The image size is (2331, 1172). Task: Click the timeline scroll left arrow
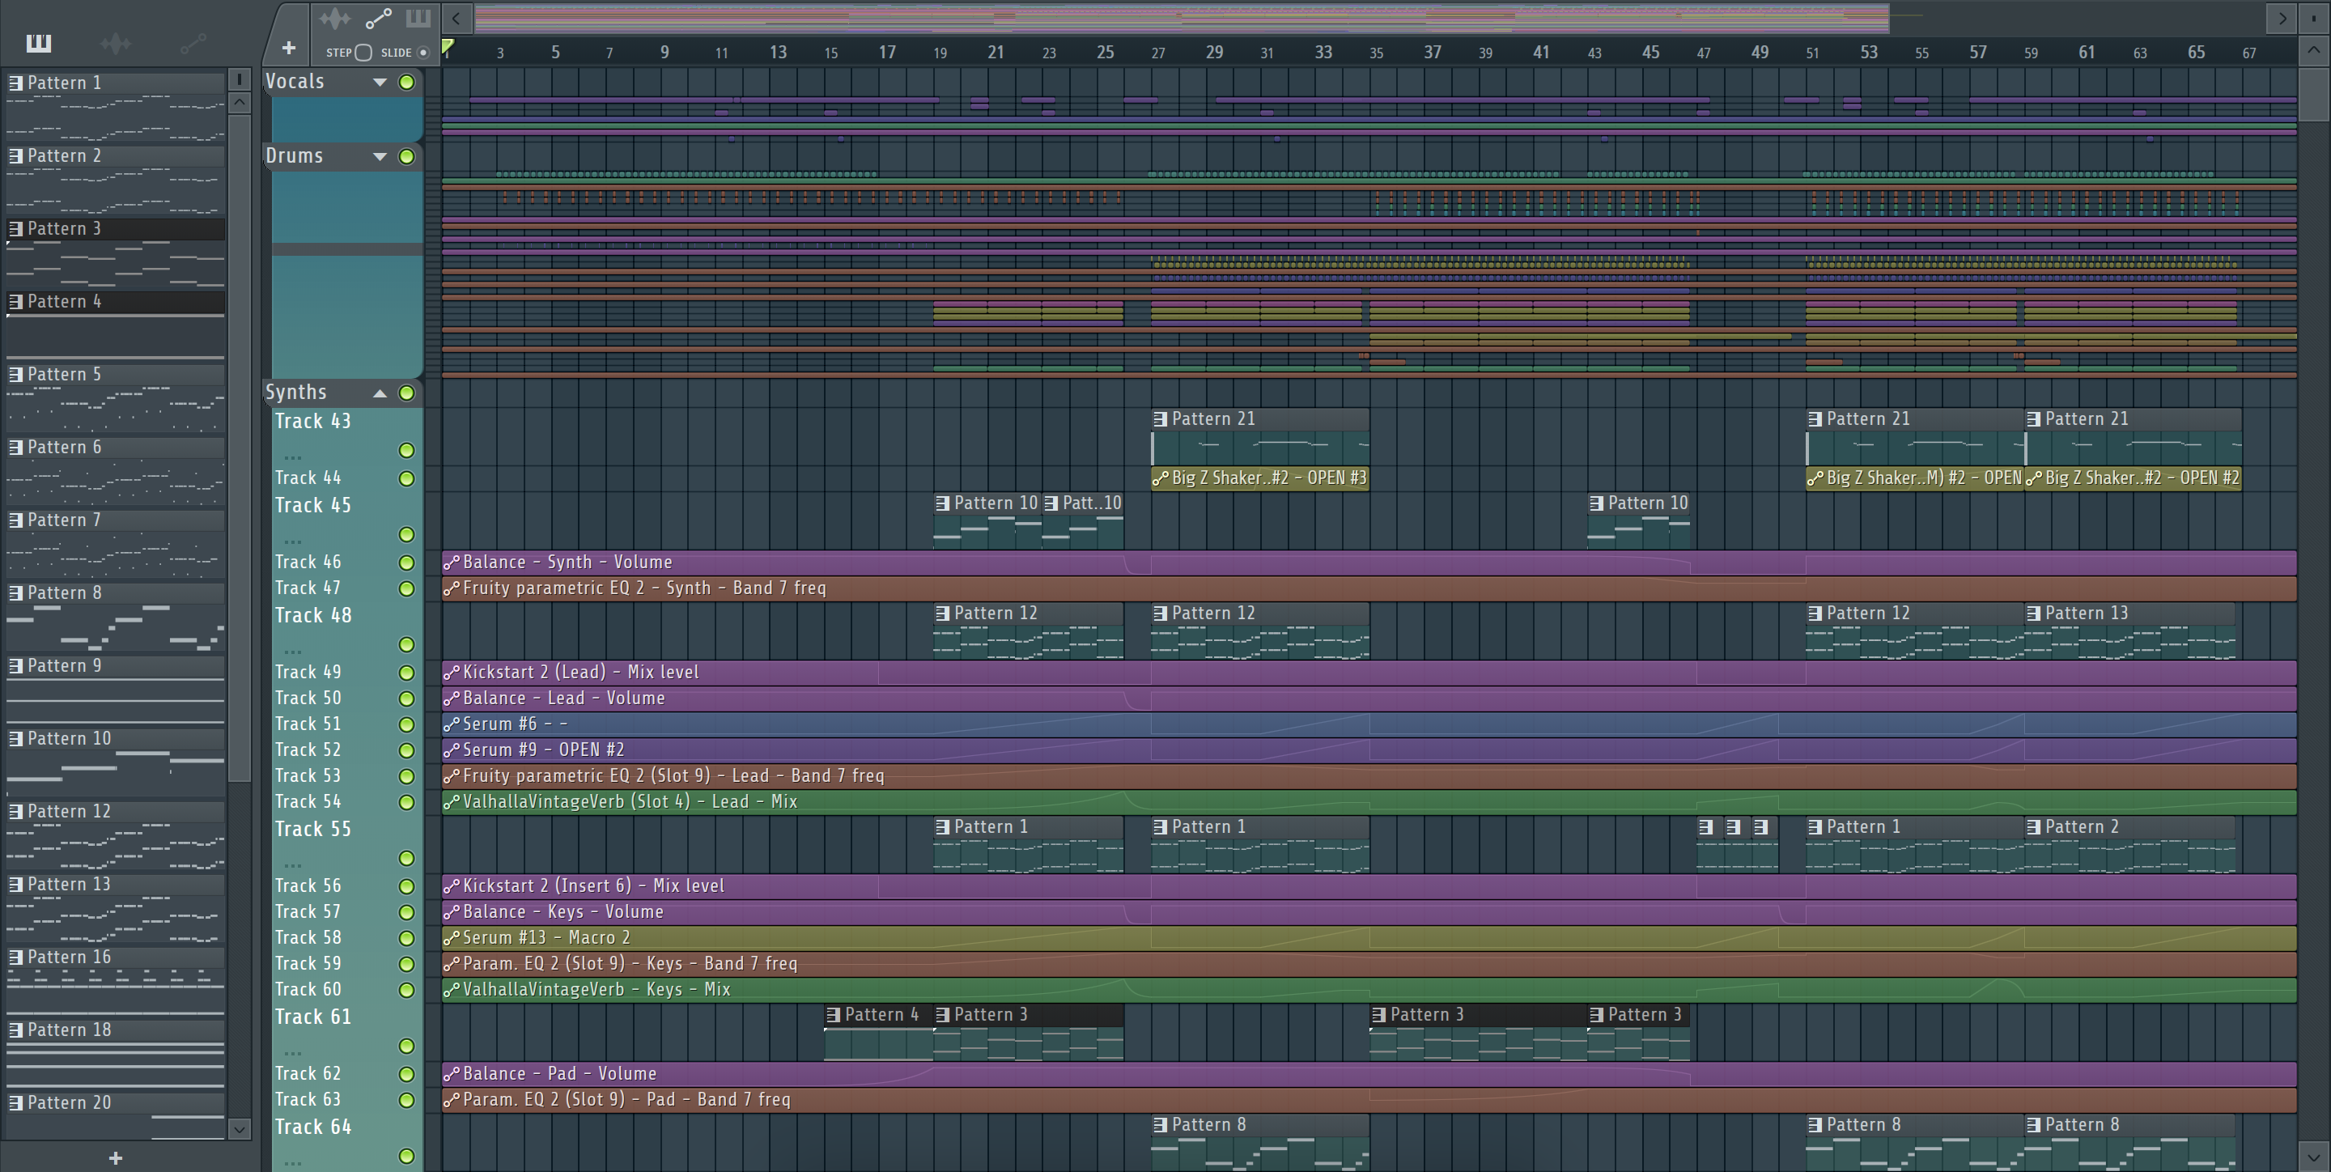pos(457,17)
